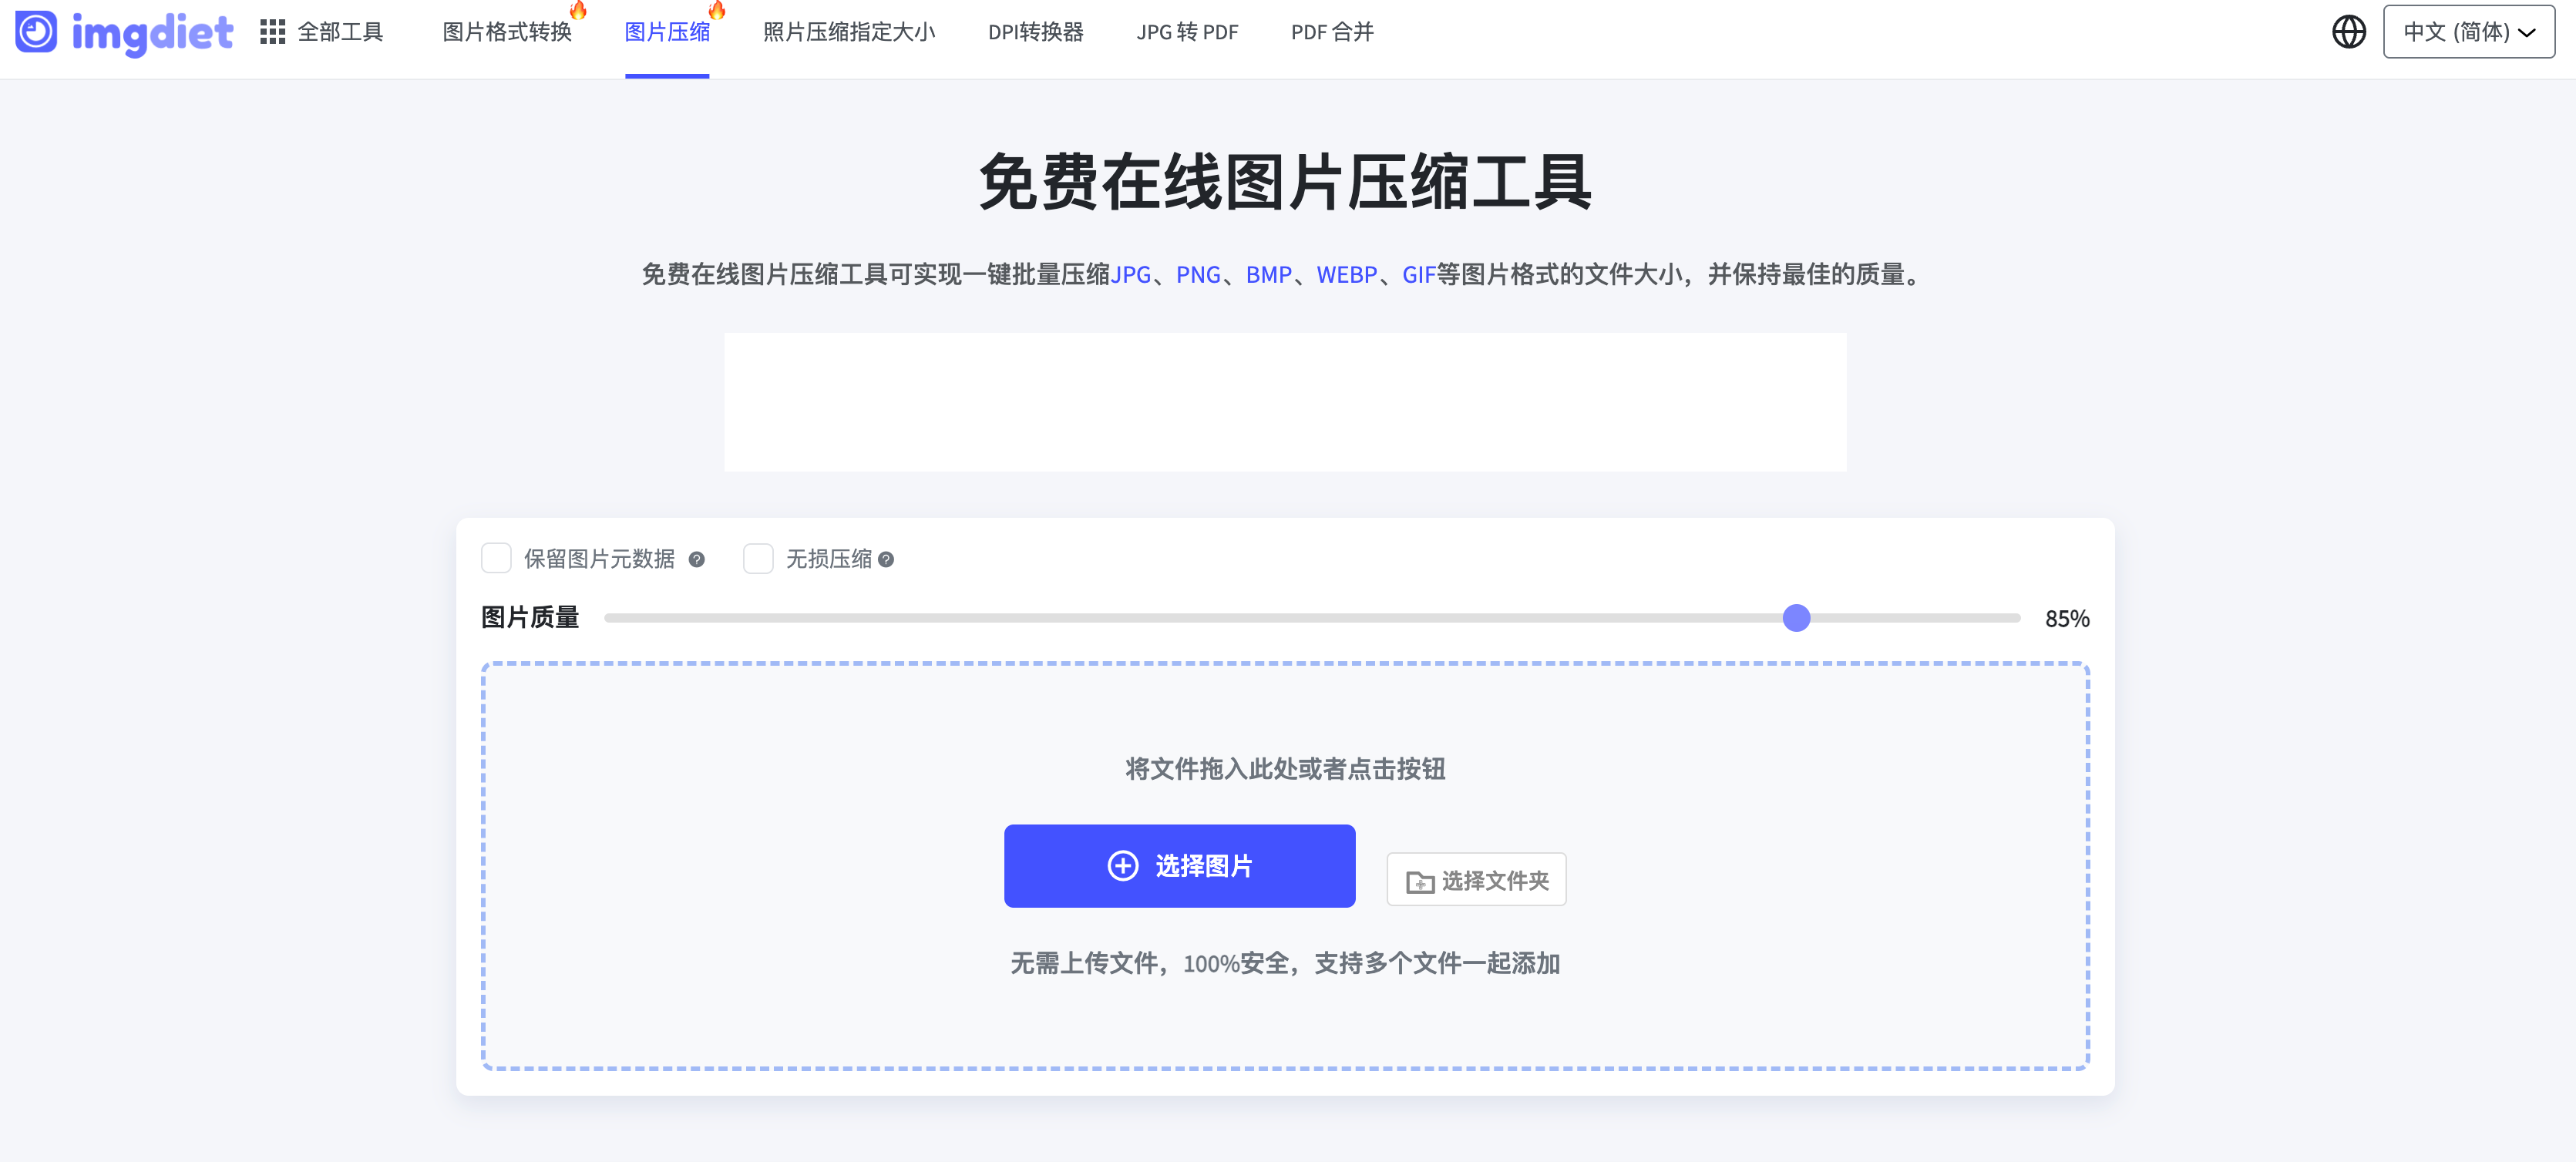Open the 全部工具 menu
This screenshot has height=1162, width=2576.
tap(340, 32)
